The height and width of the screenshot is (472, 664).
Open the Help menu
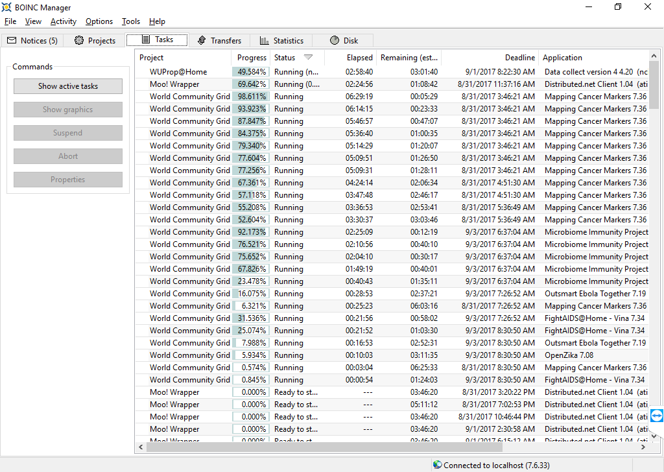pos(157,21)
